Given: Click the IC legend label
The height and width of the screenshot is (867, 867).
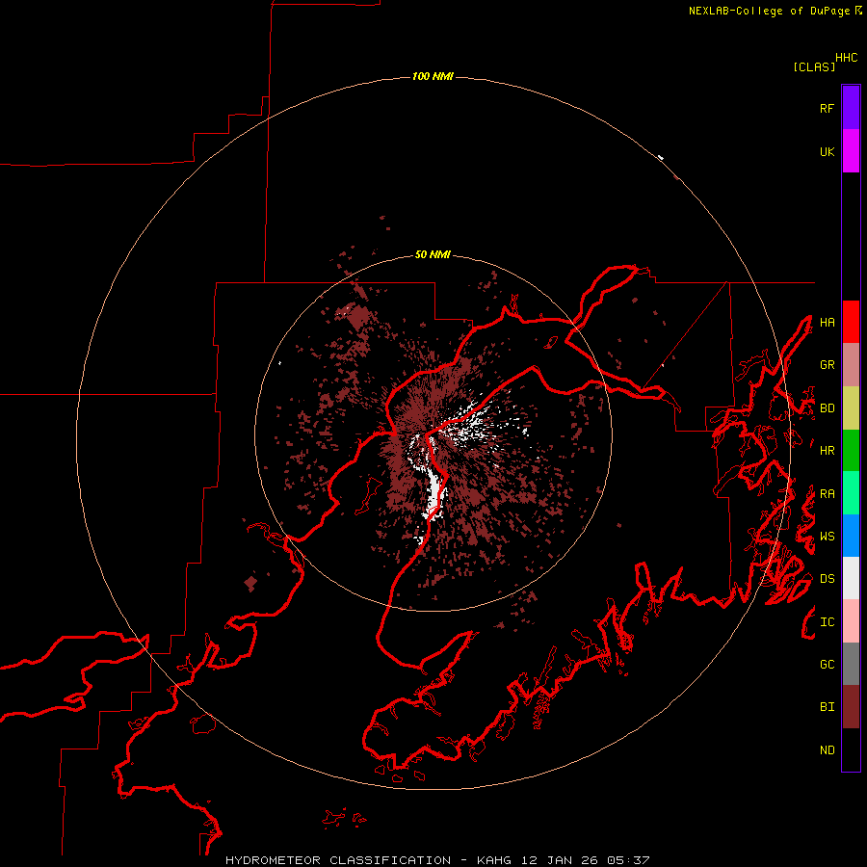Looking at the screenshot, I should (x=827, y=622).
